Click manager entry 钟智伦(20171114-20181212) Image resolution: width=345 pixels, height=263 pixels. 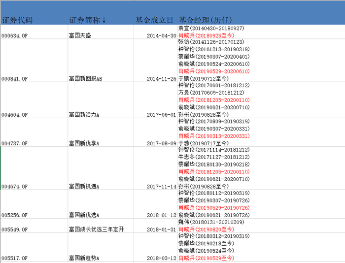214,150
